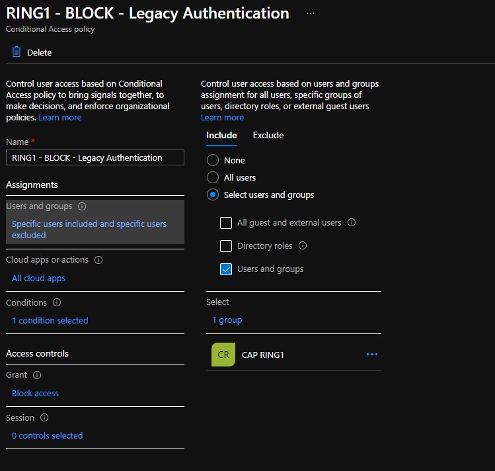
Task: Check All guest and external users box
Action: (226, 223)
